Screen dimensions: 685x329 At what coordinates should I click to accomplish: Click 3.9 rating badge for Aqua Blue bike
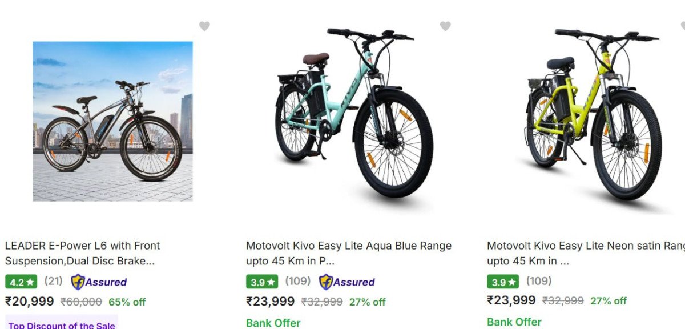tap(263, 282)
